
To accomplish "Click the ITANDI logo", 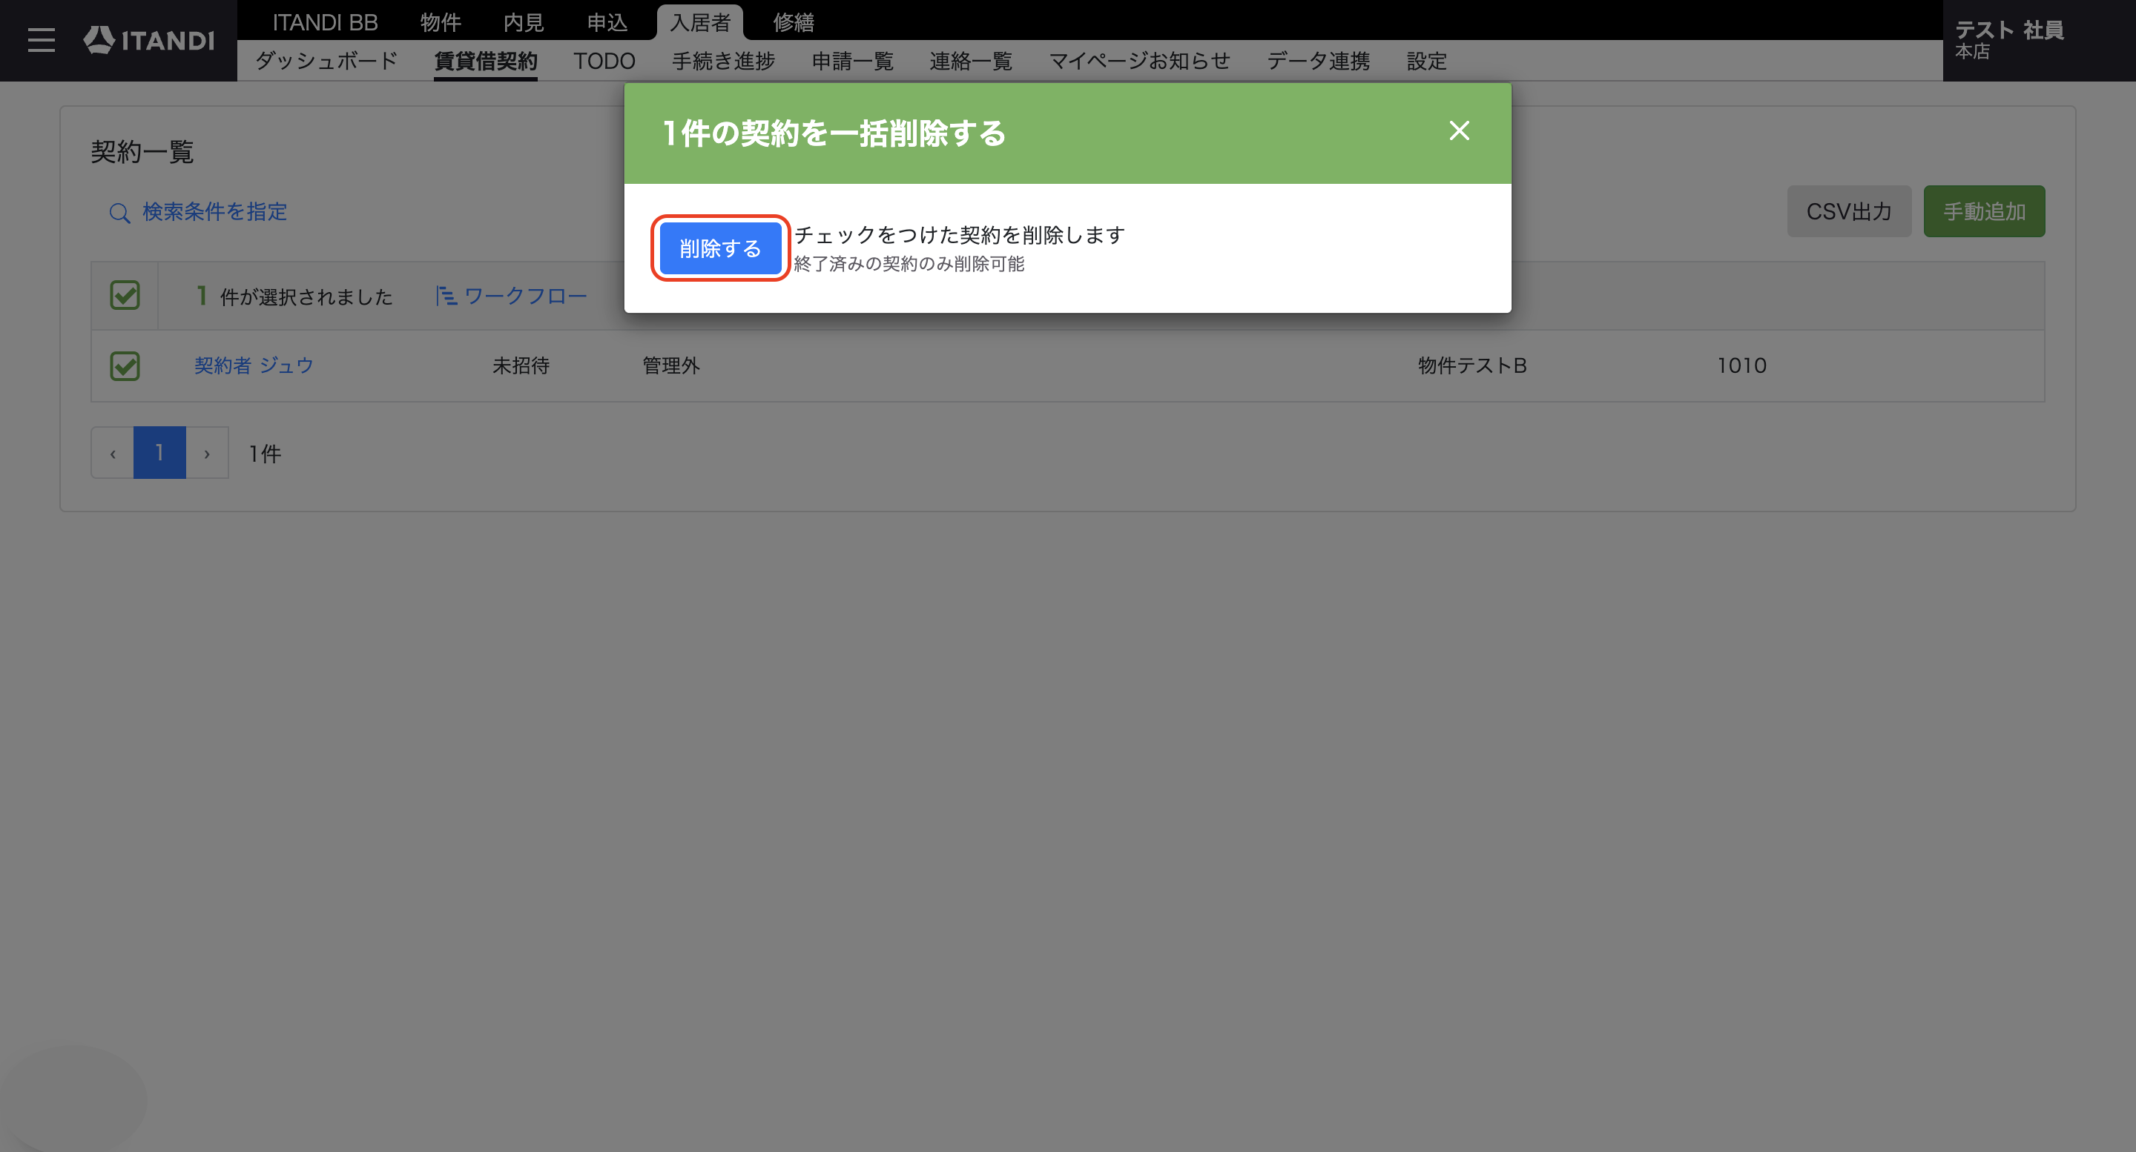I will point(149,40).
